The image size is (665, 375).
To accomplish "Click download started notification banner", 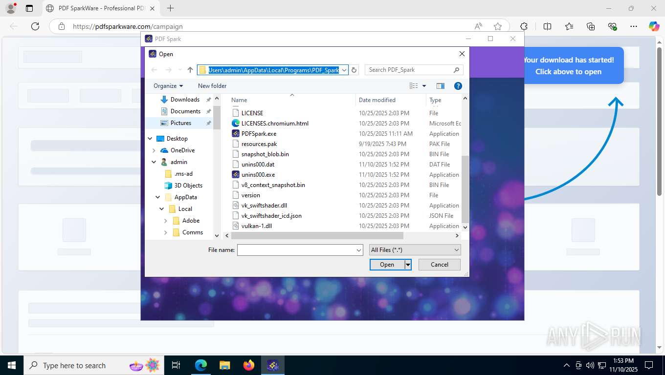I will pyautogui.click(x=574, y=65).
